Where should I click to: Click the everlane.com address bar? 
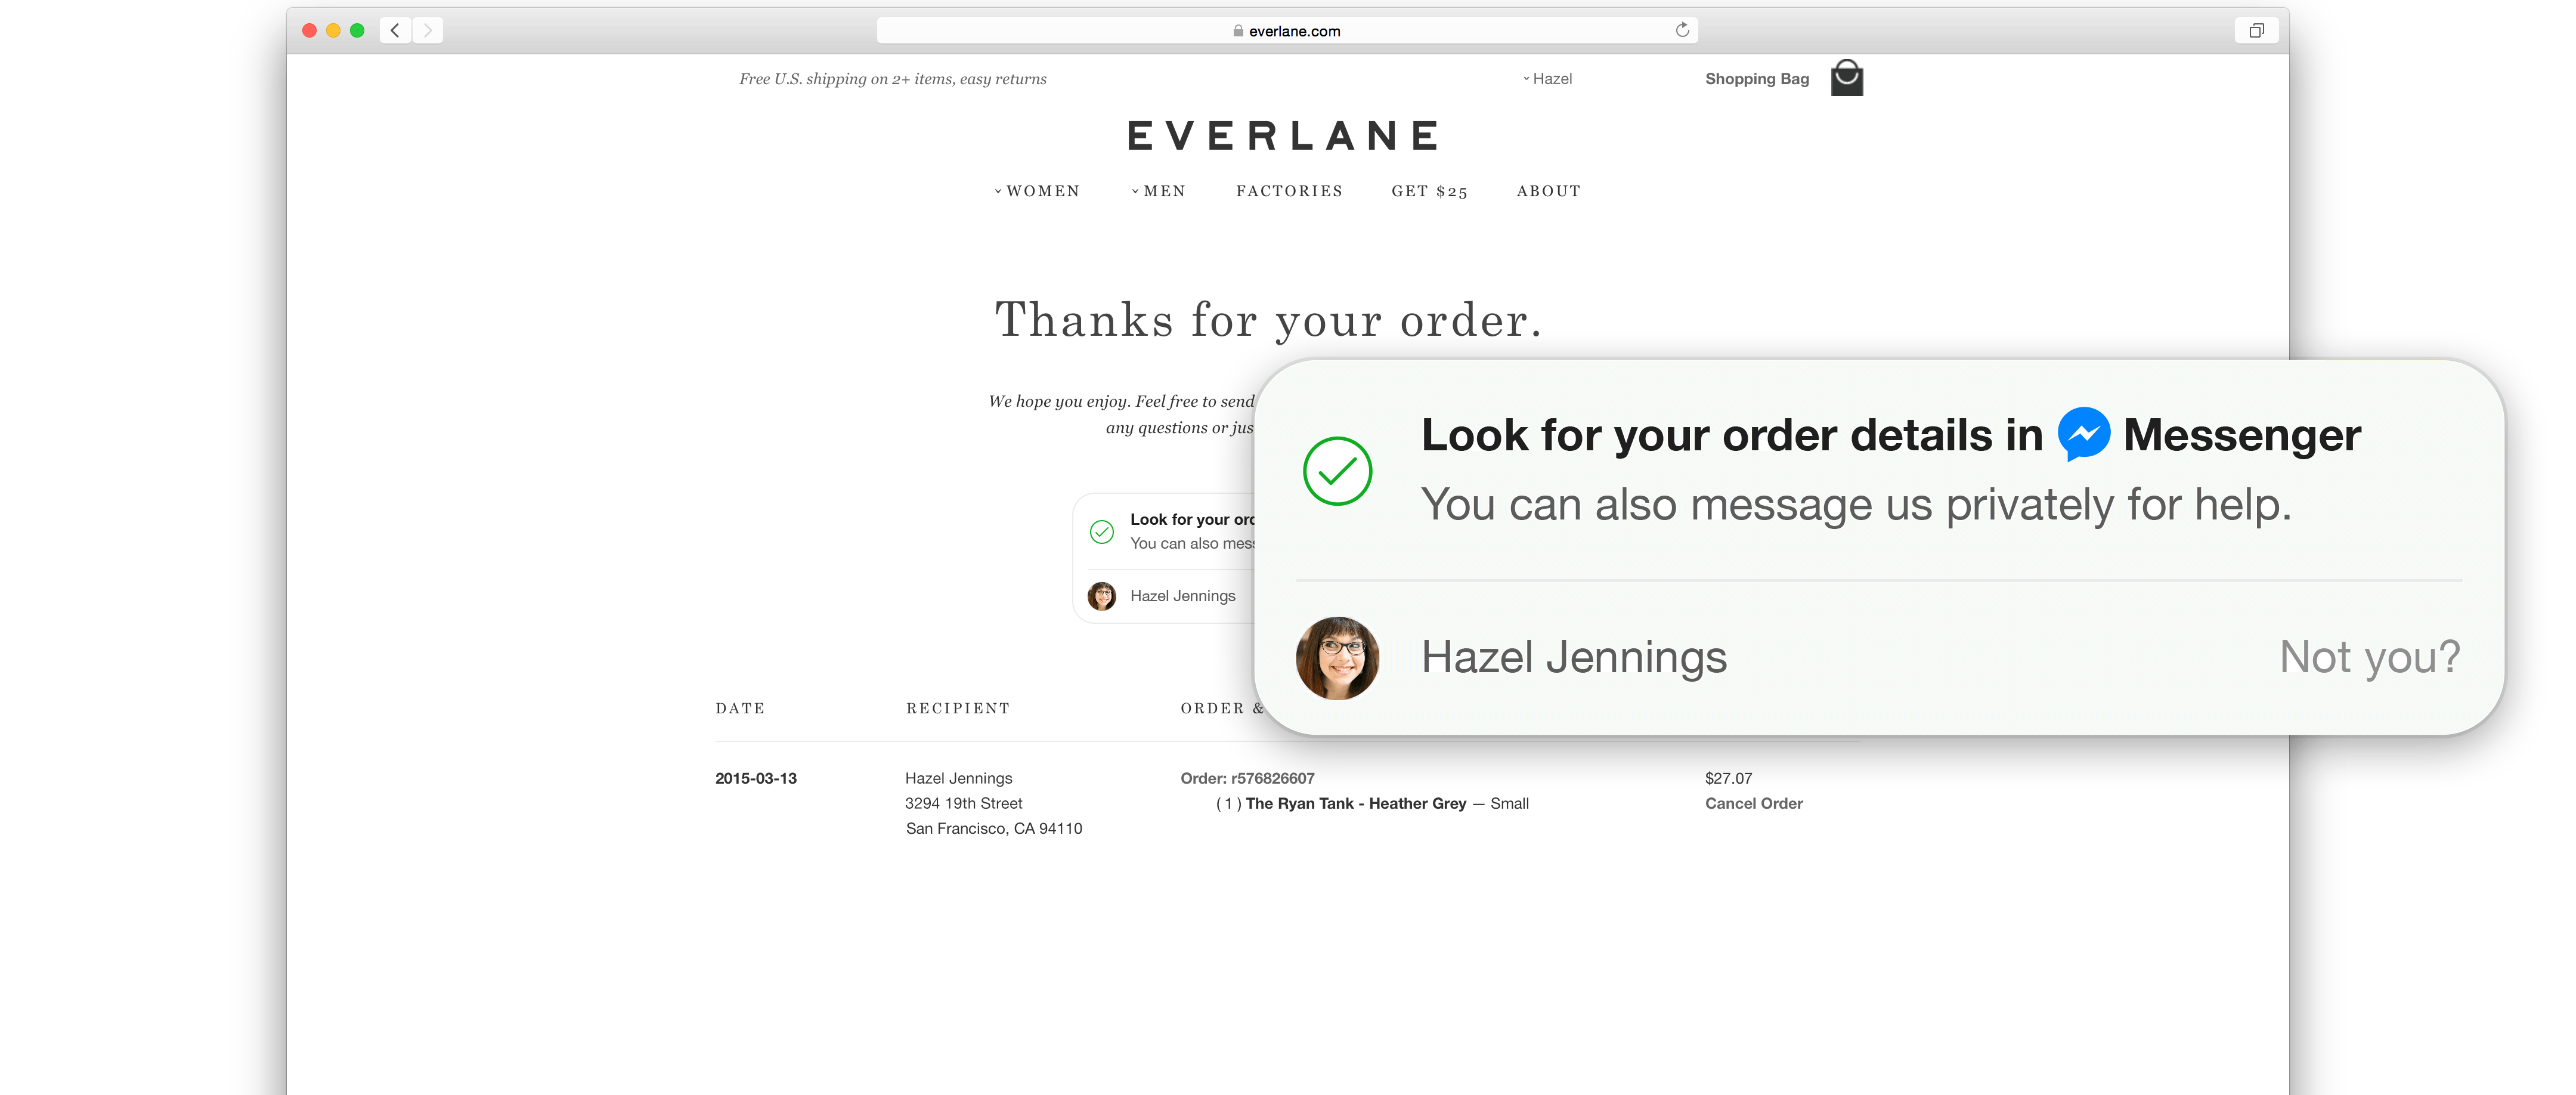[1287, 31]
